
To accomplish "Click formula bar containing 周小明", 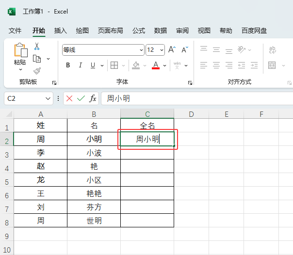I will [x=197, y=98].
